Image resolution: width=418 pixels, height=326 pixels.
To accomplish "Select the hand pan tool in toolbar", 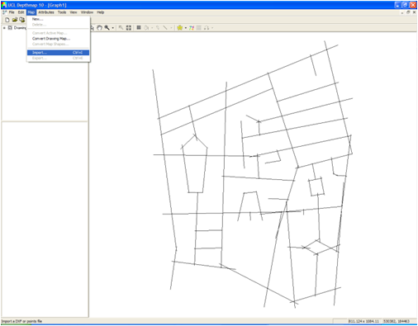I will tap(99, 28).
